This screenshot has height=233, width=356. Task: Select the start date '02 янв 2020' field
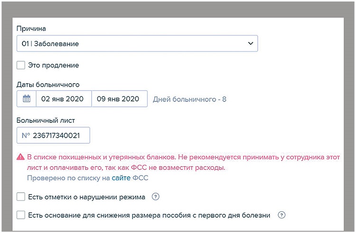[63, 99]
